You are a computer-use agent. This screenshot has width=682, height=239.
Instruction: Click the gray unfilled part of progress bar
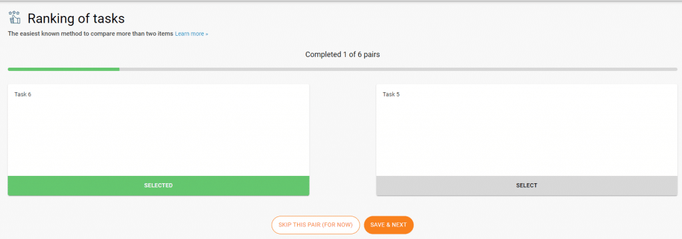398,69
